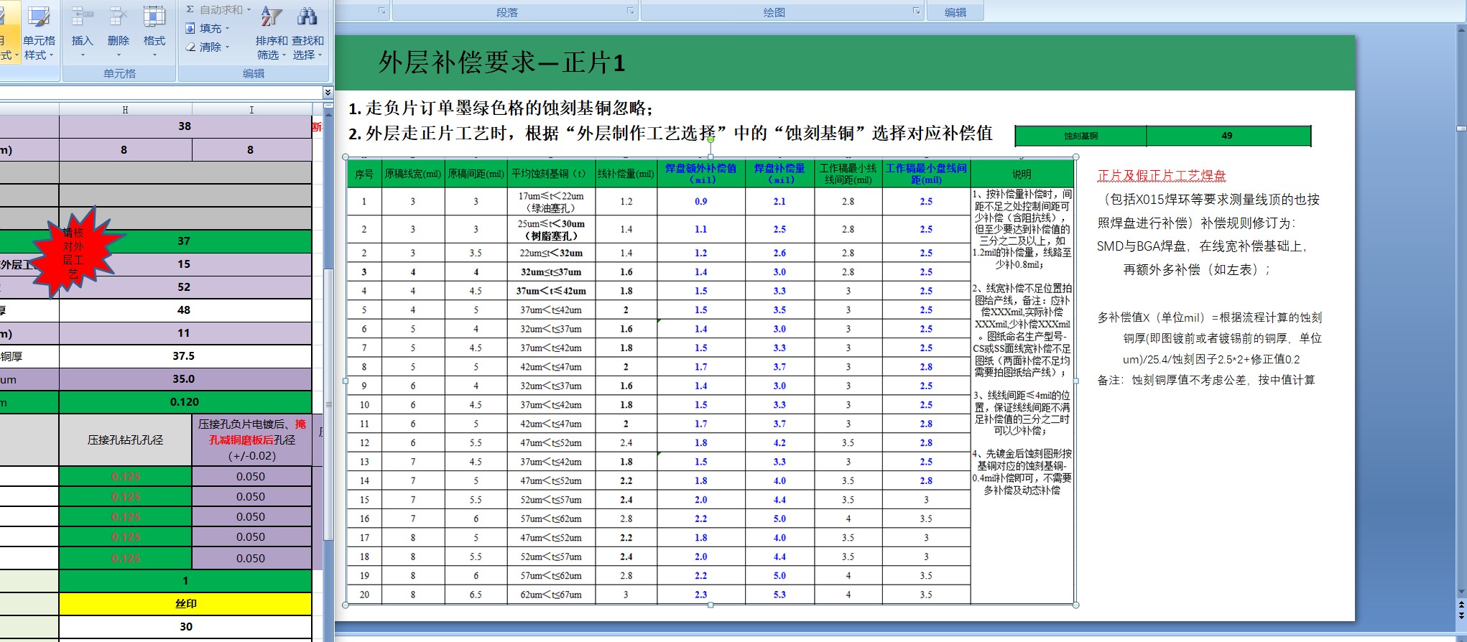Click the green 蚀刻基铜 cell on the slide

pyautogui.click(x=1080, y=136)
